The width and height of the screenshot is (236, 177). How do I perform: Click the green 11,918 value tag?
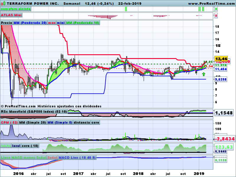(221, 65)
